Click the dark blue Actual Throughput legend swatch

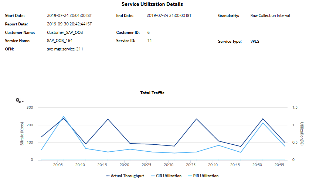coord(108,176)
